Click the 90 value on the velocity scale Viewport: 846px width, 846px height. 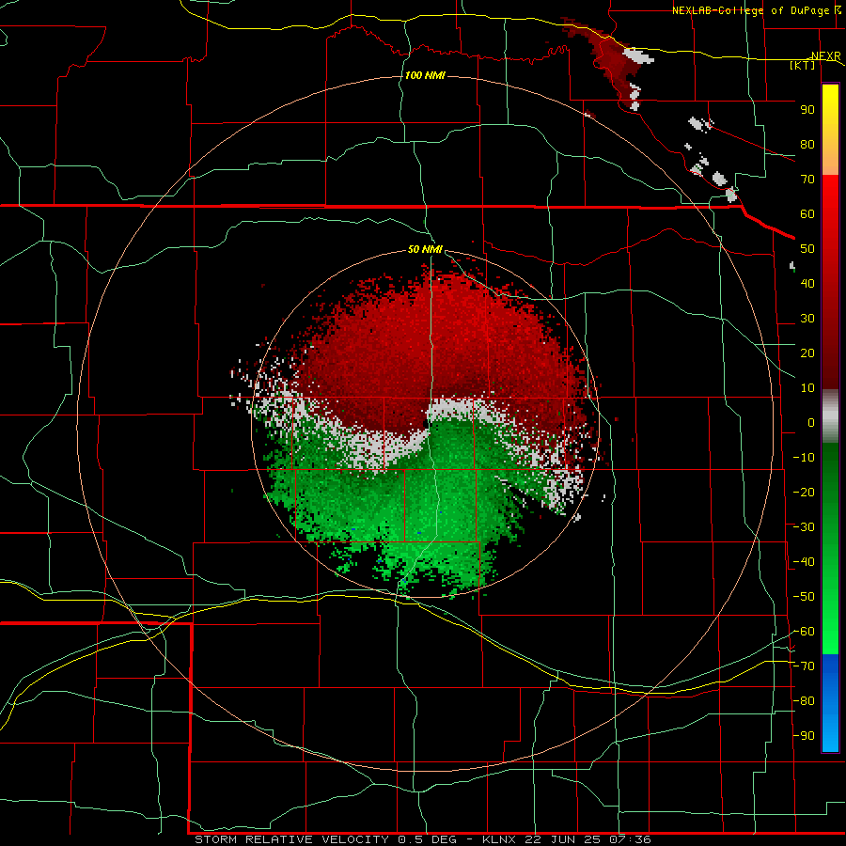(807, 110)
